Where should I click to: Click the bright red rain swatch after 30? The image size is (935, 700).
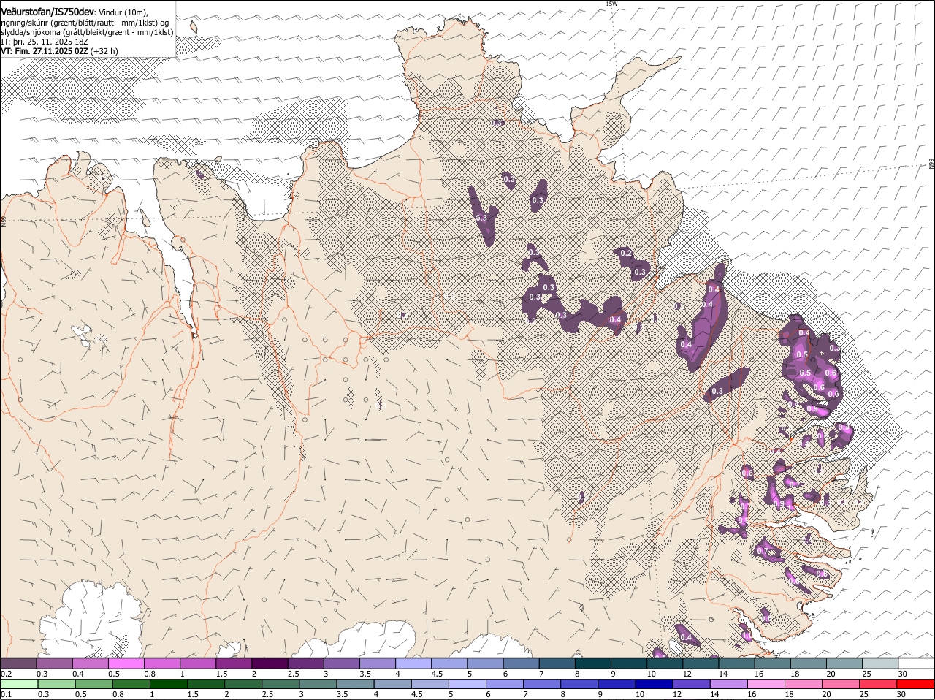click(x=917, y=685)
